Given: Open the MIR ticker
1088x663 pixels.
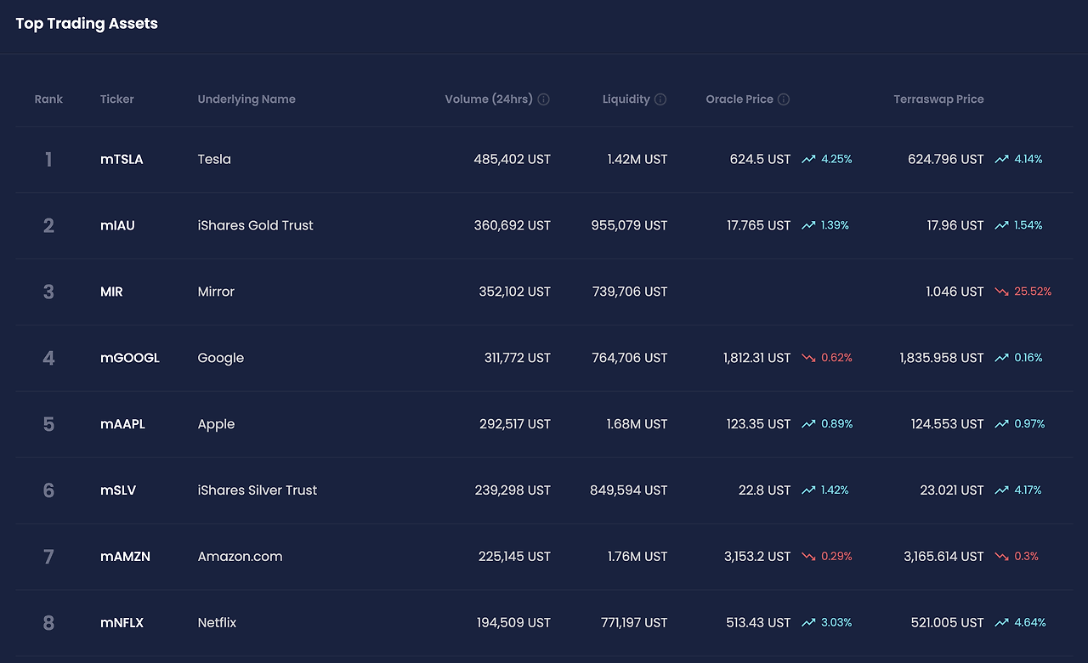Looking at the screenshot, I should click(x=111, y=292).
